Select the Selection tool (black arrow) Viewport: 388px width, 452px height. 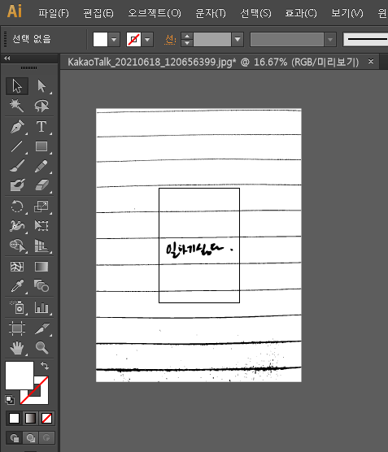pyautogui.click(x=17, y=86)
